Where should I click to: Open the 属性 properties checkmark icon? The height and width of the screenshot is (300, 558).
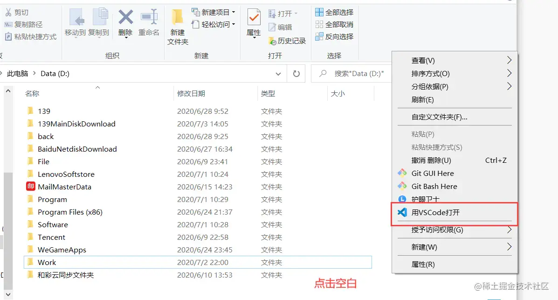pos(254,17)
